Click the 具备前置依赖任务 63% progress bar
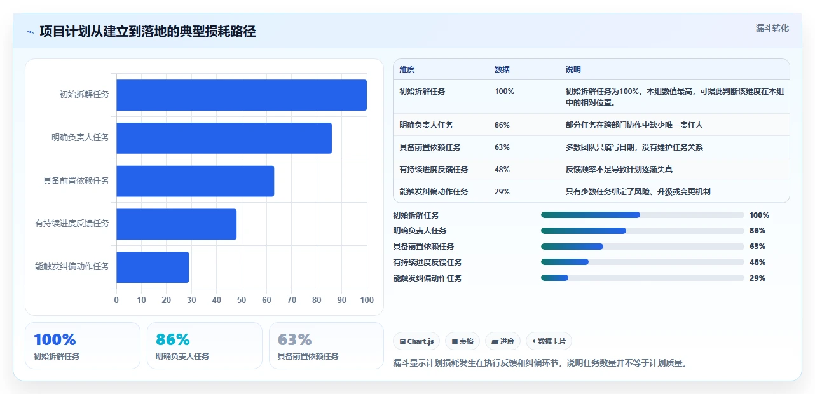Viewport: 815px width, 394px height. [x=642, y=247]
